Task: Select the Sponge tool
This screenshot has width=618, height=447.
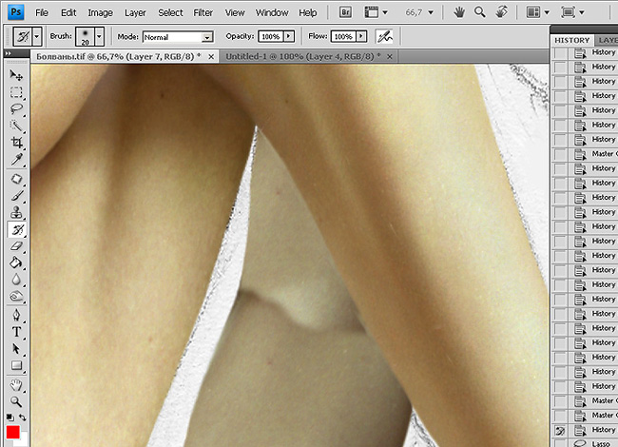Action: coord(16,296)
